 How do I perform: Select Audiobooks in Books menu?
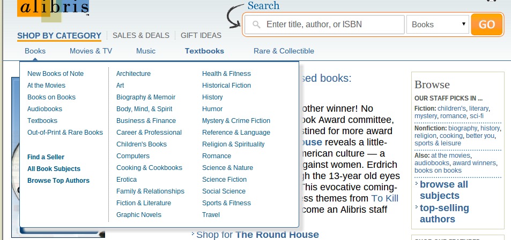[45, 109]
